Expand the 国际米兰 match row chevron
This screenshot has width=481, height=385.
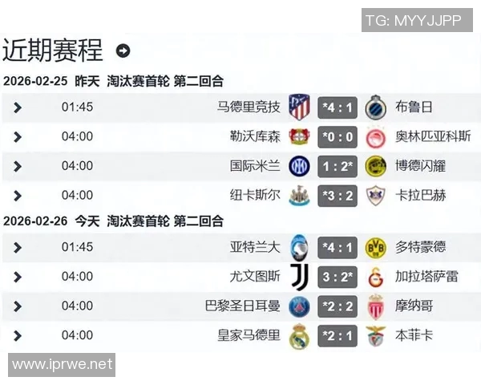tap(18, 166)
